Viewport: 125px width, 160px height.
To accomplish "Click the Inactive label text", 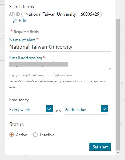I will (x=47, y=135).
